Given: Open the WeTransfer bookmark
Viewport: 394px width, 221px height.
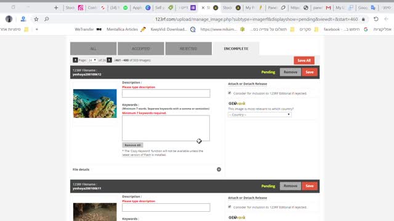Looking at the screenshot, I should tap(88, 29).
